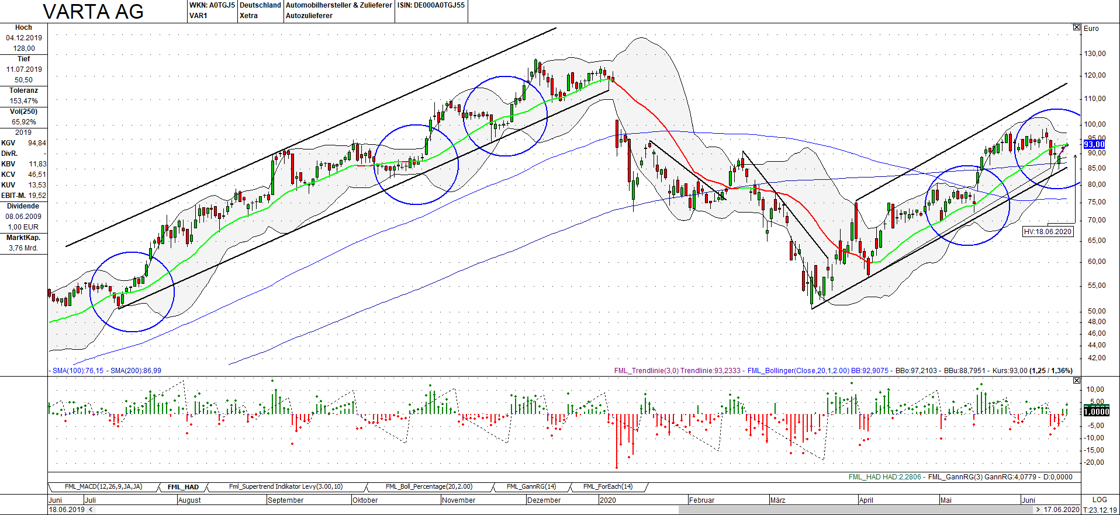The image size is (1120, 515).
Task: Click the Automobilhersteller & Zulieferer sector label
Action: point(339,5)
